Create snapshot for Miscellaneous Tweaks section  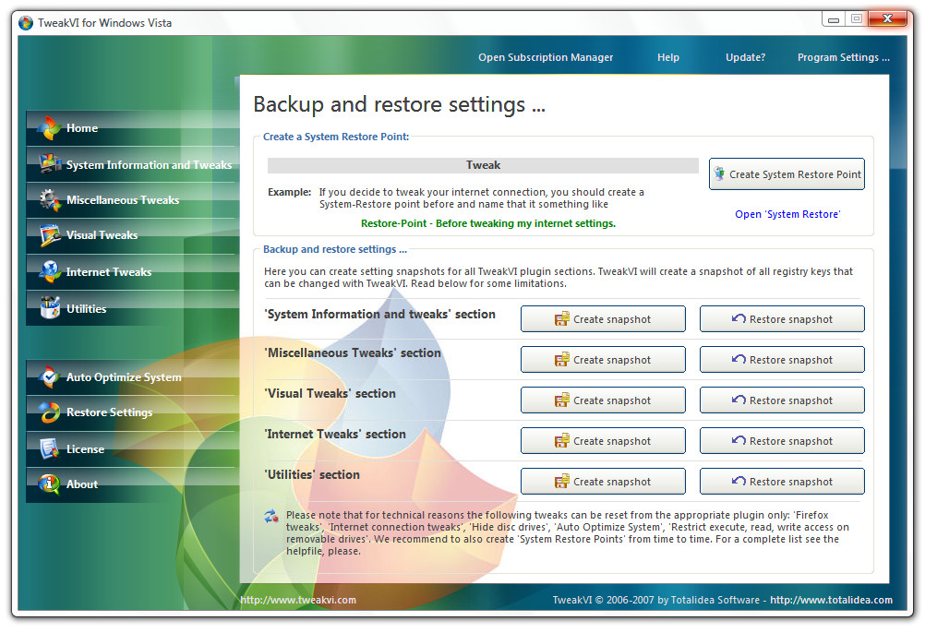coord(603,360)
